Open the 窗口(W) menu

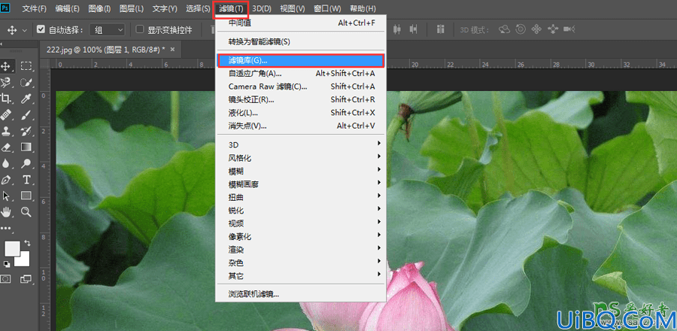(x=327, y=8)
